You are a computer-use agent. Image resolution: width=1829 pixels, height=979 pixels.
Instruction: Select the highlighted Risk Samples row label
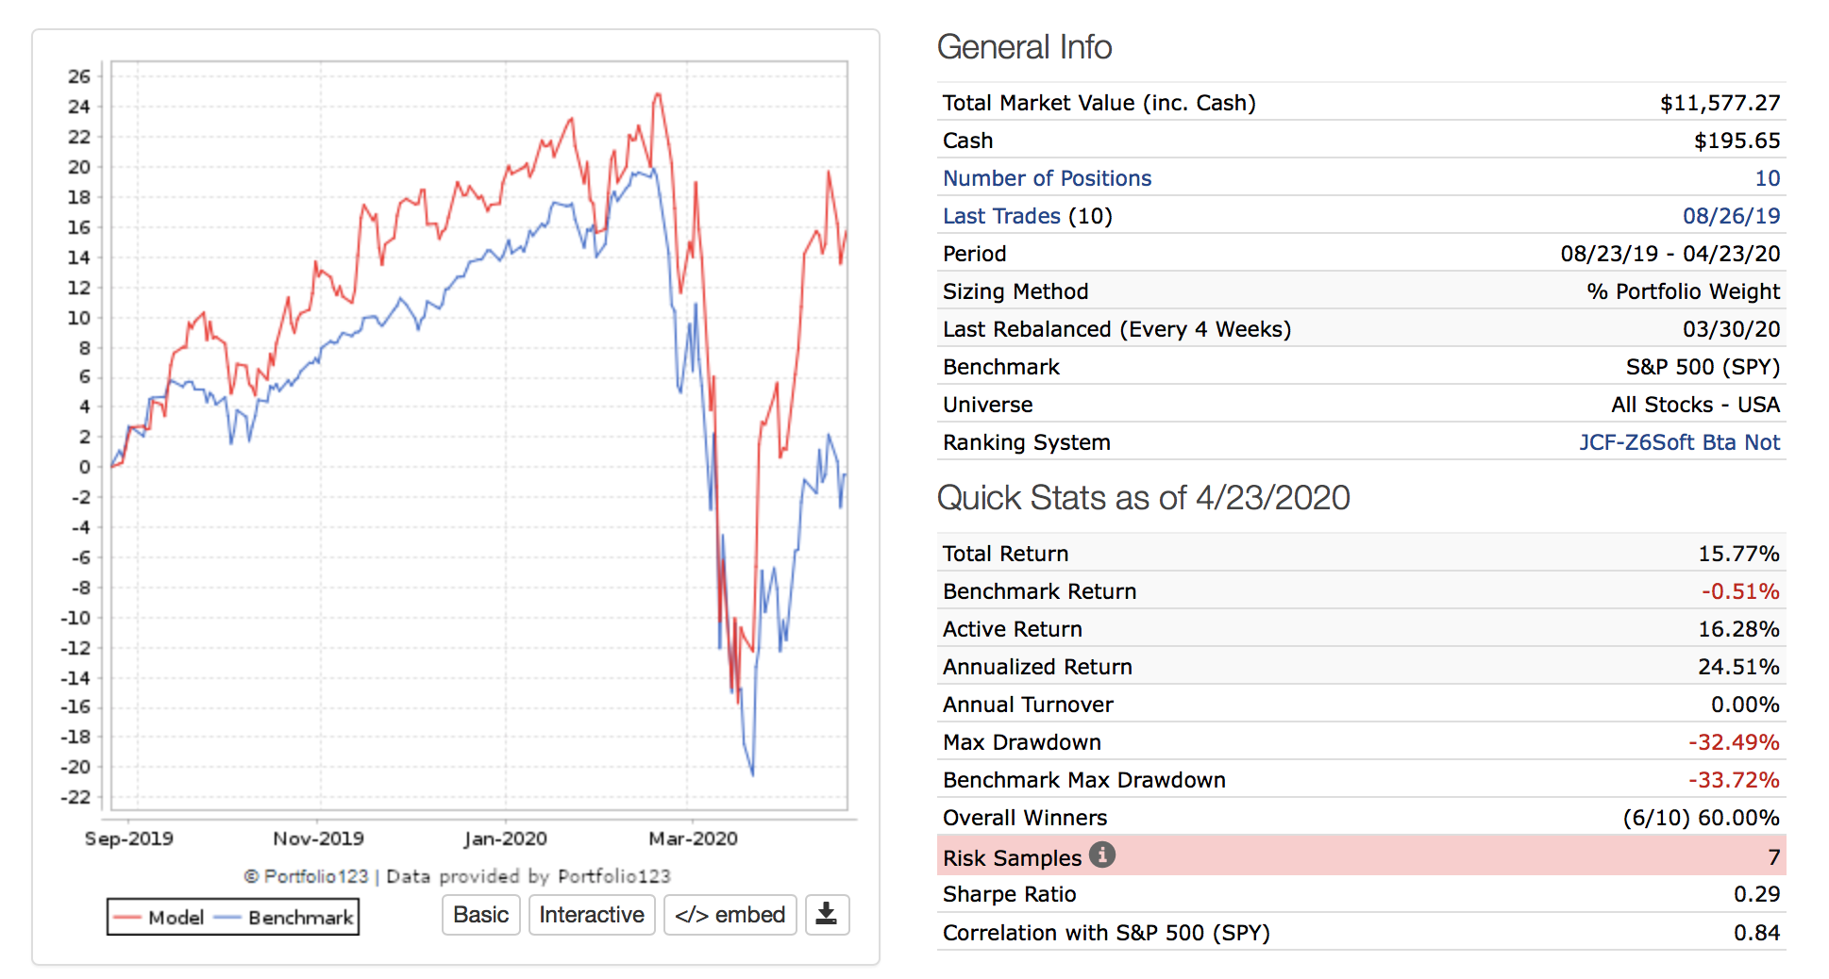(x=1012, y=857)
